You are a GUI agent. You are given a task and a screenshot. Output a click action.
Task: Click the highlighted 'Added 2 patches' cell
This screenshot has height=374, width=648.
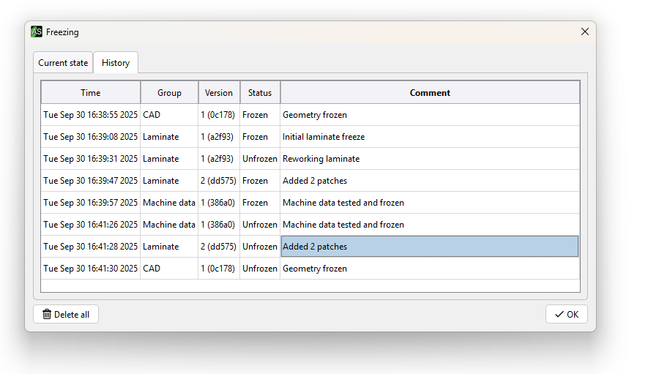point(430,247)
